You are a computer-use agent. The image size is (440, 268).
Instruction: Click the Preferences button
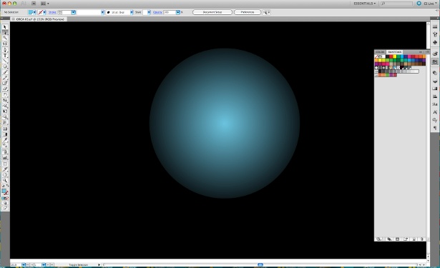pos(248,12)
